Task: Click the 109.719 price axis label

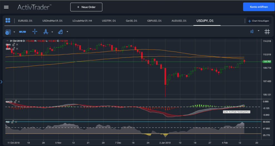Action: click(267, 68)
